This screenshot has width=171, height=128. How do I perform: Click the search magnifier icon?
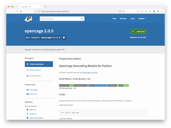pyautogui.click(x=82, y=19)
